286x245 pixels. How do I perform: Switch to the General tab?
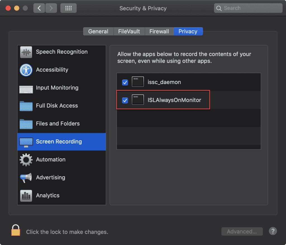[98, 32]
